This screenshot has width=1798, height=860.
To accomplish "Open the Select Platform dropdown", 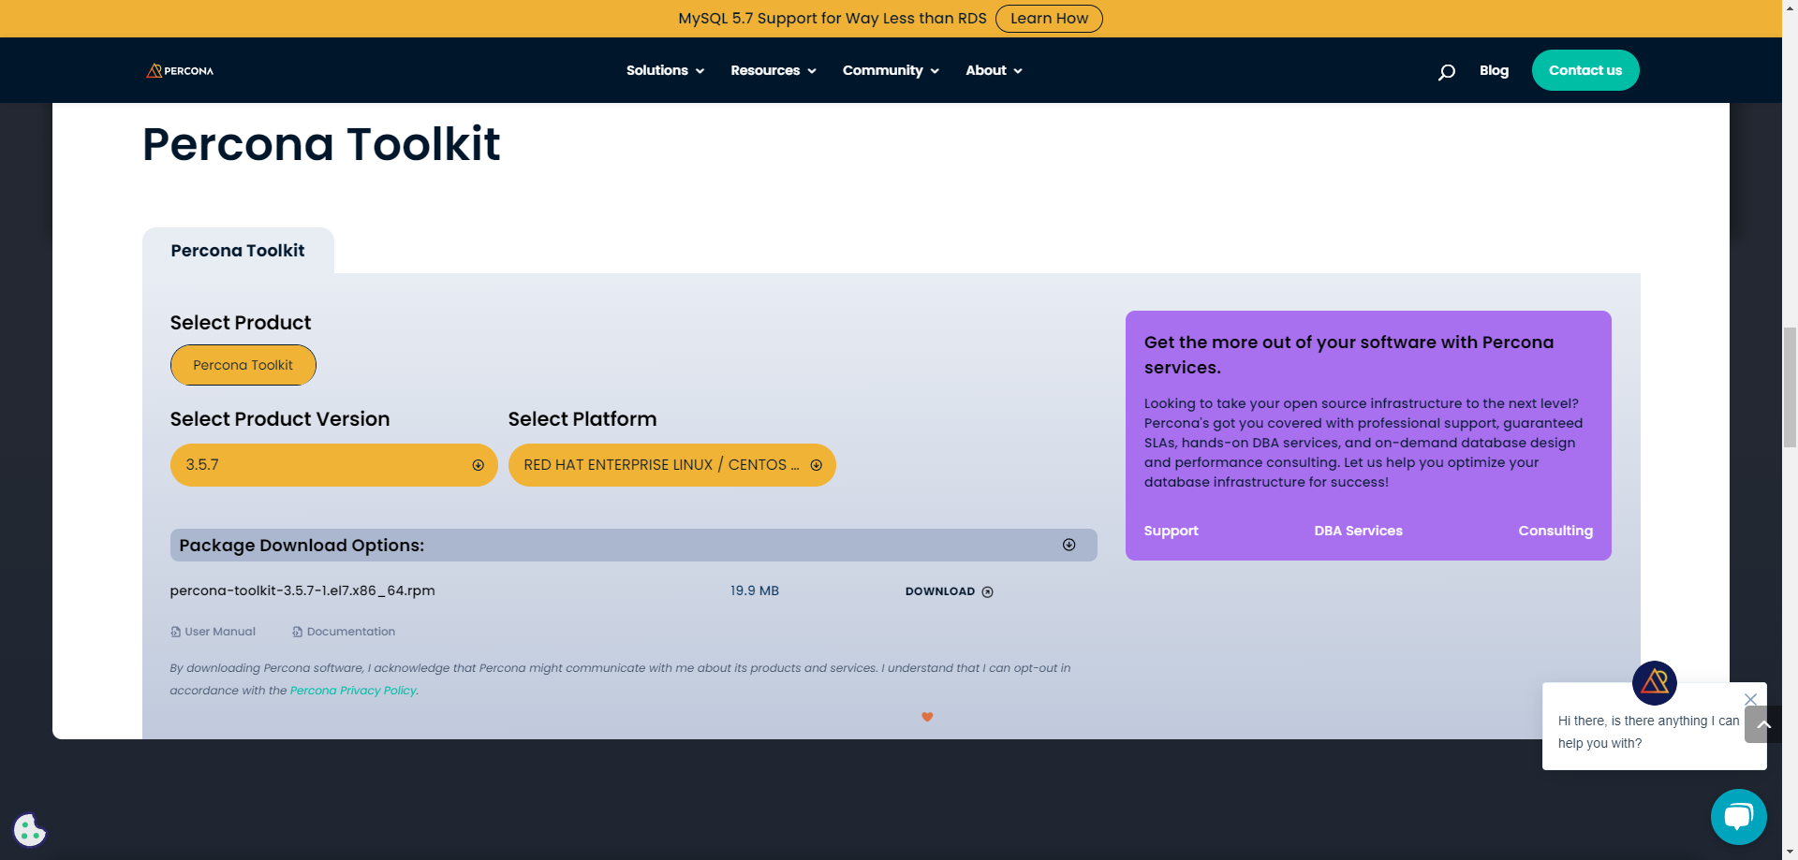I will pyautogui.click(x=671, y=465).
